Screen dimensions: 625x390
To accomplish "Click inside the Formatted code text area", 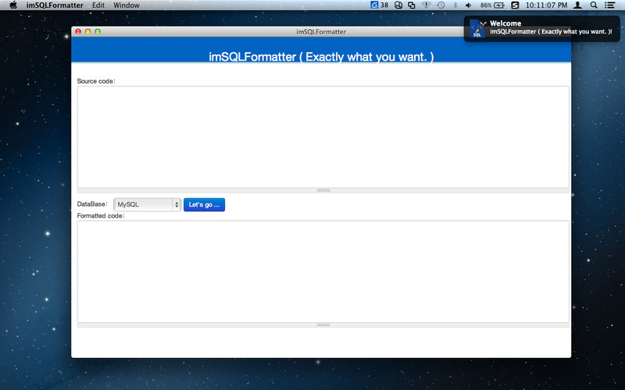I will (323, 271).
